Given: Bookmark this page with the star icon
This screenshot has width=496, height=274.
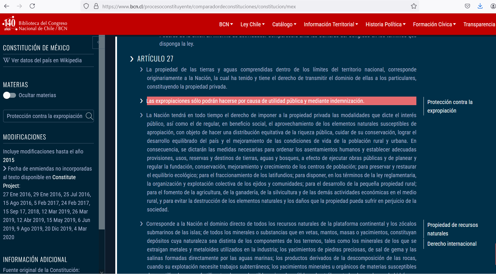Looking at the screenshot, I should pyautogui.click(x=414, y=6).
